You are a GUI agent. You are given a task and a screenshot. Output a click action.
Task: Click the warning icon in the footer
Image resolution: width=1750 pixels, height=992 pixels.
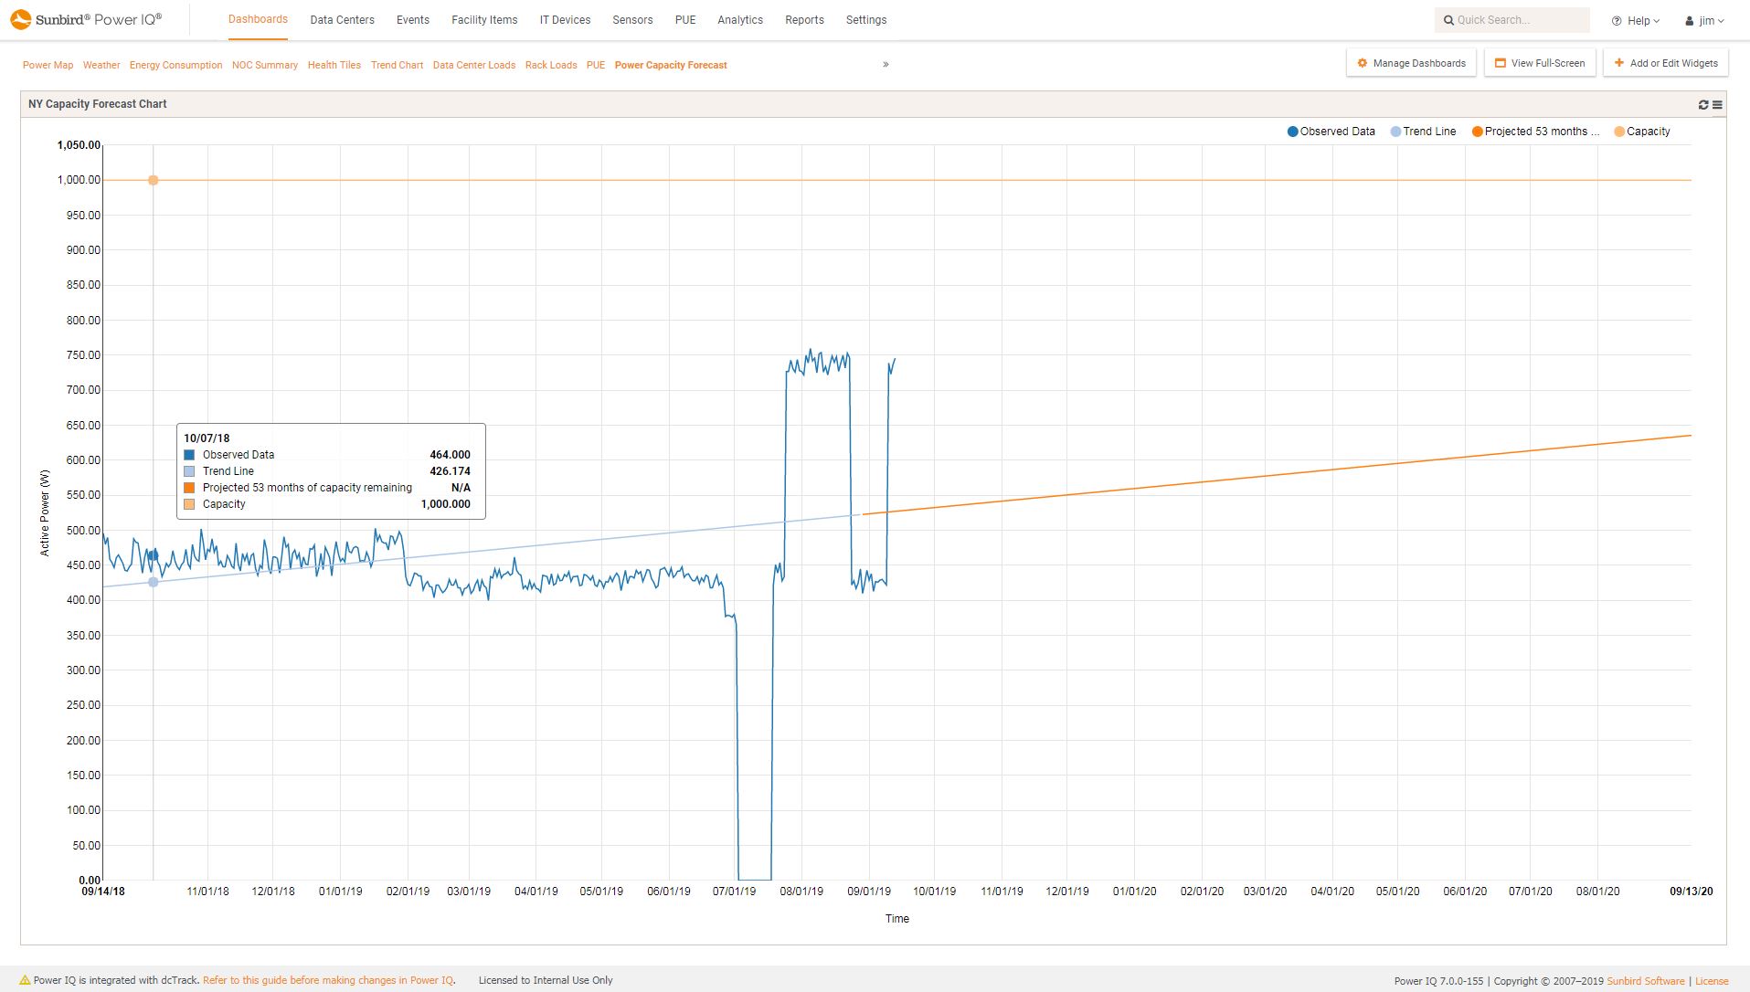tap(25, 980)
